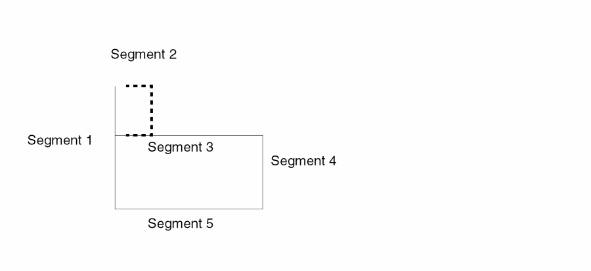Click the "Segment 5" text label
The width and height of the screenshot is (591, 271).
tap(181, 224)
